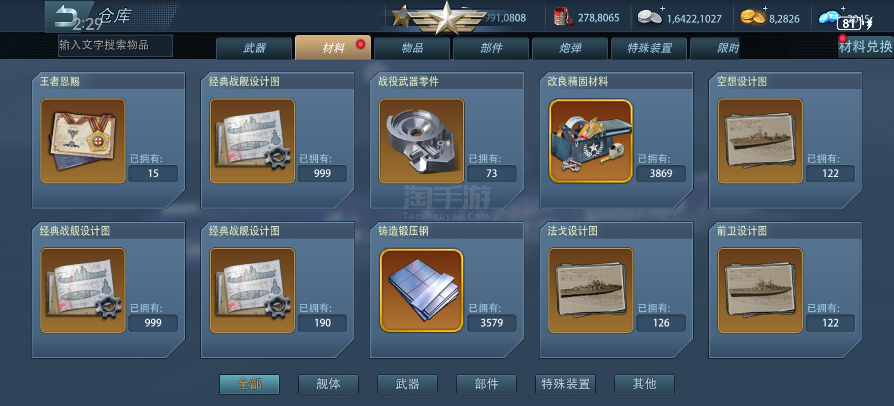Open the 炮弹 tab
Screen dimensions: 894x406
tap(570, 48)
